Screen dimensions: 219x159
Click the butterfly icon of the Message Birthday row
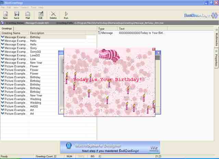[2, 37]
